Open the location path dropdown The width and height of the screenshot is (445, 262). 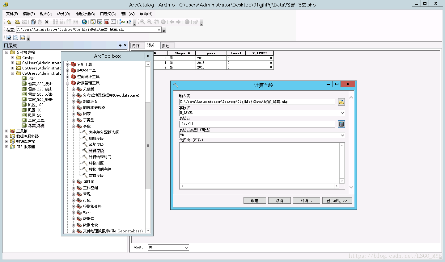[x=159, y=30]
